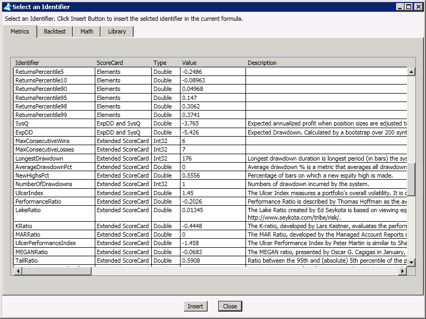This screenshot has width=426, height=319.
Task: Select the Library tab
Action: 117,31
